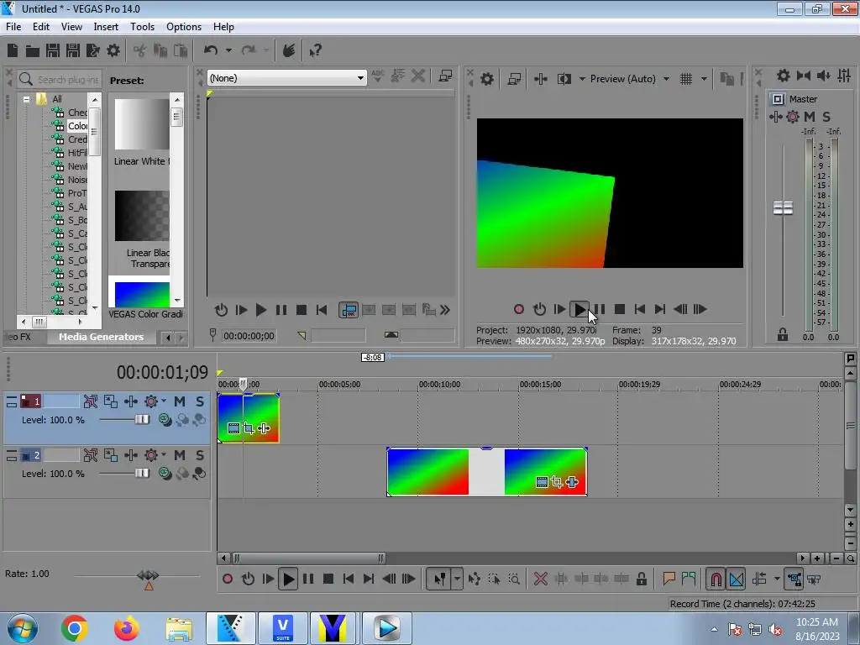860x645 pixels.
Task: Click the Search plug-ins field
Action: point(60,80)
